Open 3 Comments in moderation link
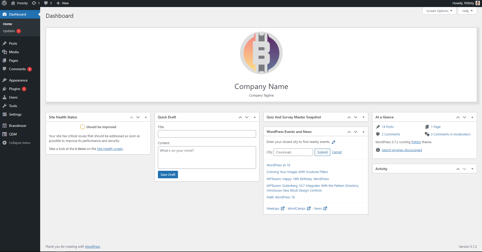 451,134
